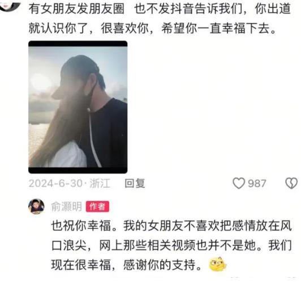Click the white earphone cable in photo
The image size is (301, 284).
pyautogui.click(x=93, y=138)
